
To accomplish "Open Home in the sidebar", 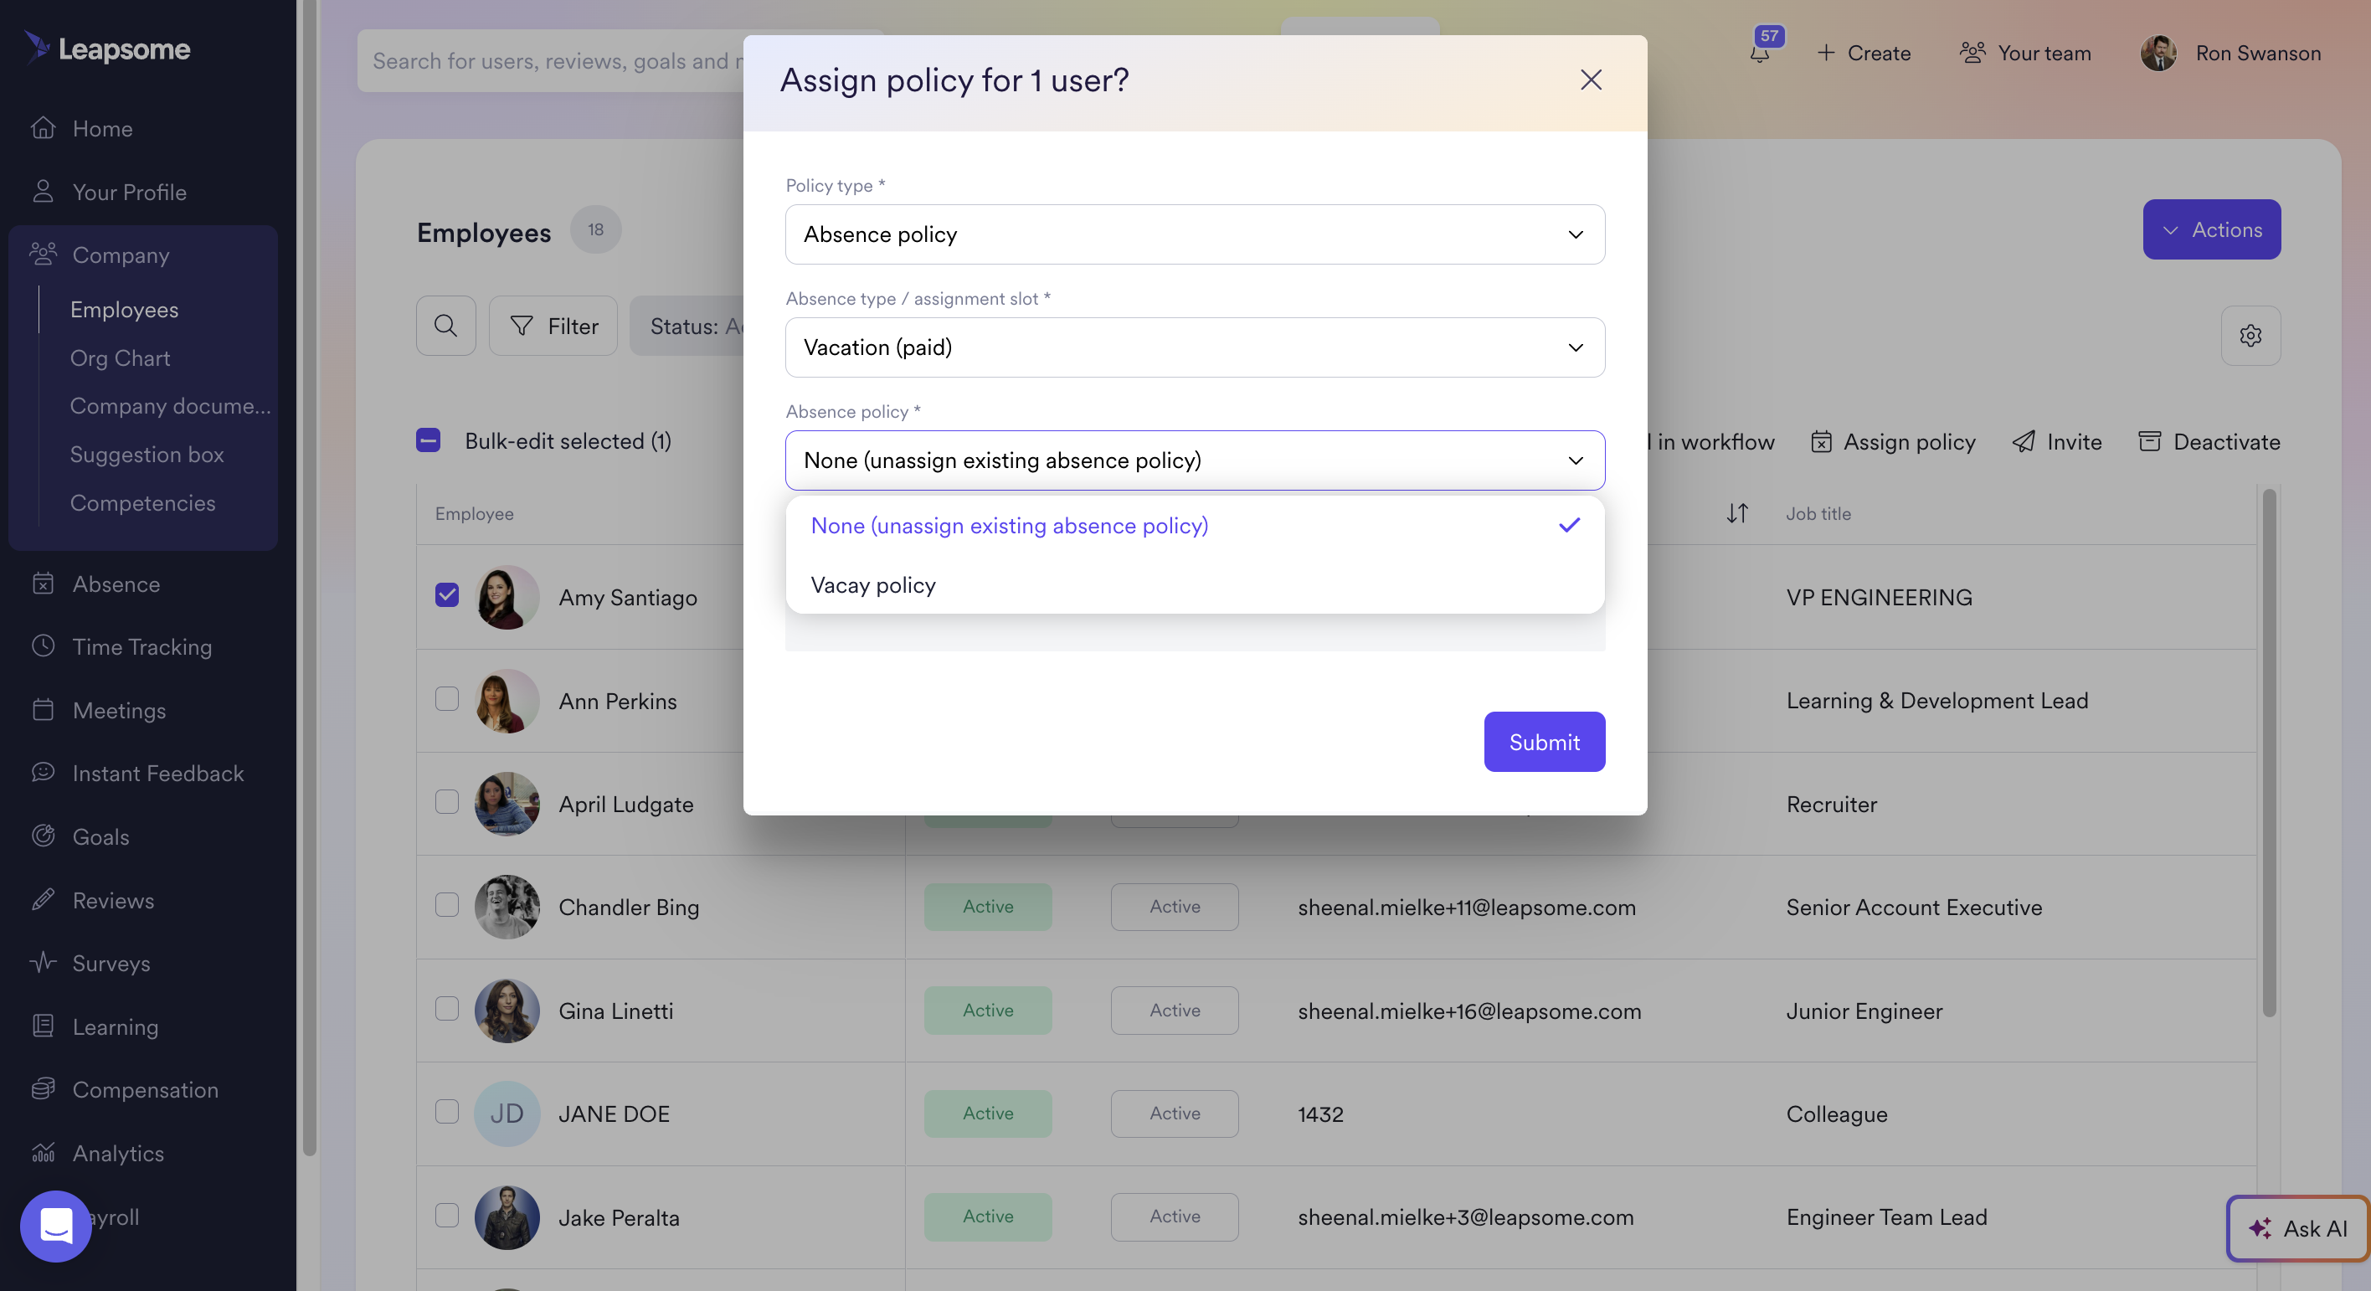I will 102,128.
